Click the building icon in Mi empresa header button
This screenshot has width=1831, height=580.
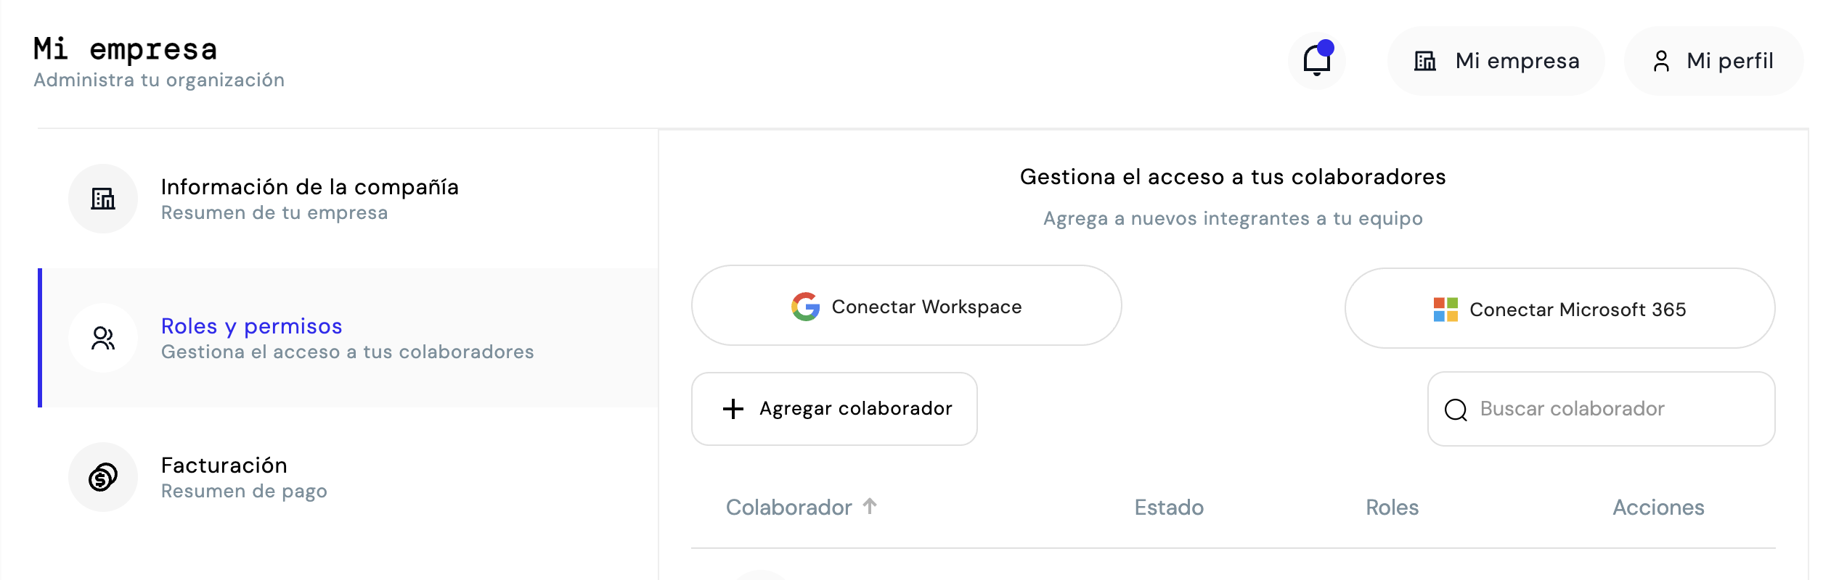pos(1425,61)
